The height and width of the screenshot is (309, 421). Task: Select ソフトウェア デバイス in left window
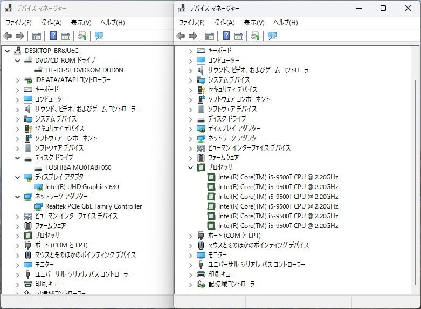coord(59,148)
